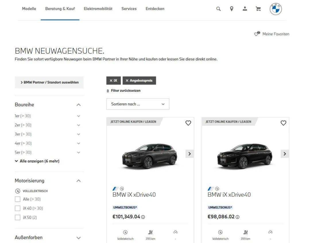Open second BMW iX xDrive40 title link
This screenshot has height=243, width=310.
click(229, 195)
